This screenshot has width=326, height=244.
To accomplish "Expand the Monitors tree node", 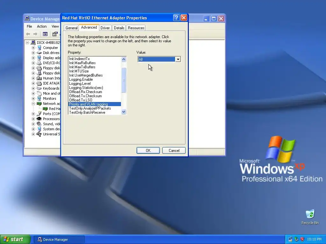I will point(33,98).
